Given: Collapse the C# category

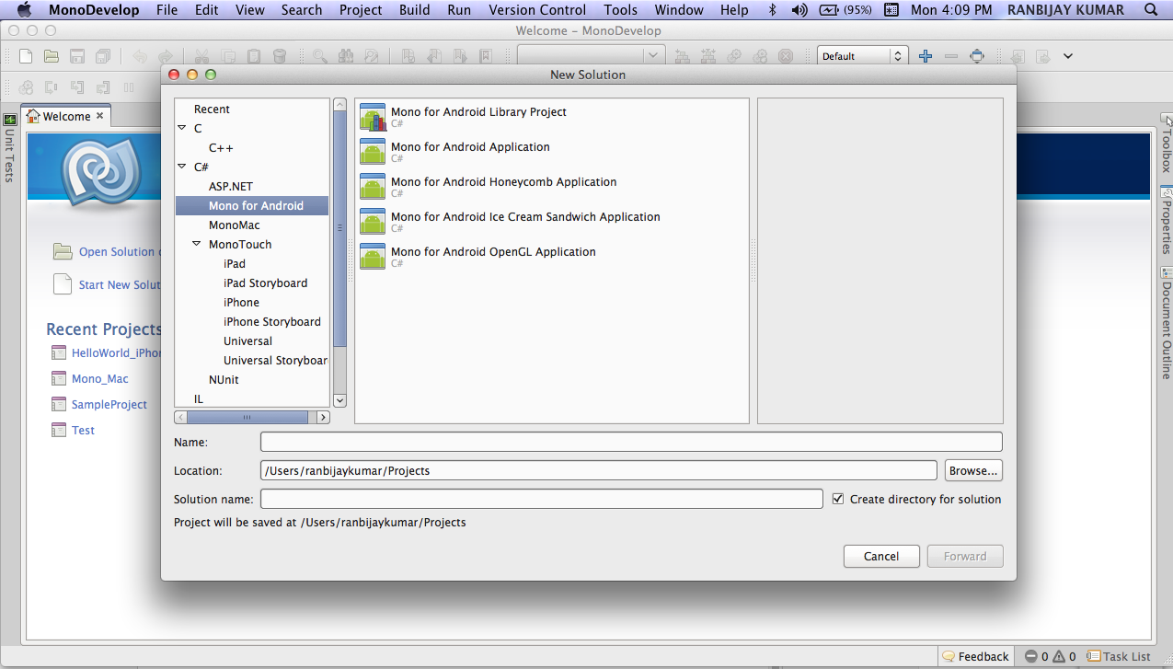Looking at the screenshot, I should pyautogui.click(x=181, y=167).
